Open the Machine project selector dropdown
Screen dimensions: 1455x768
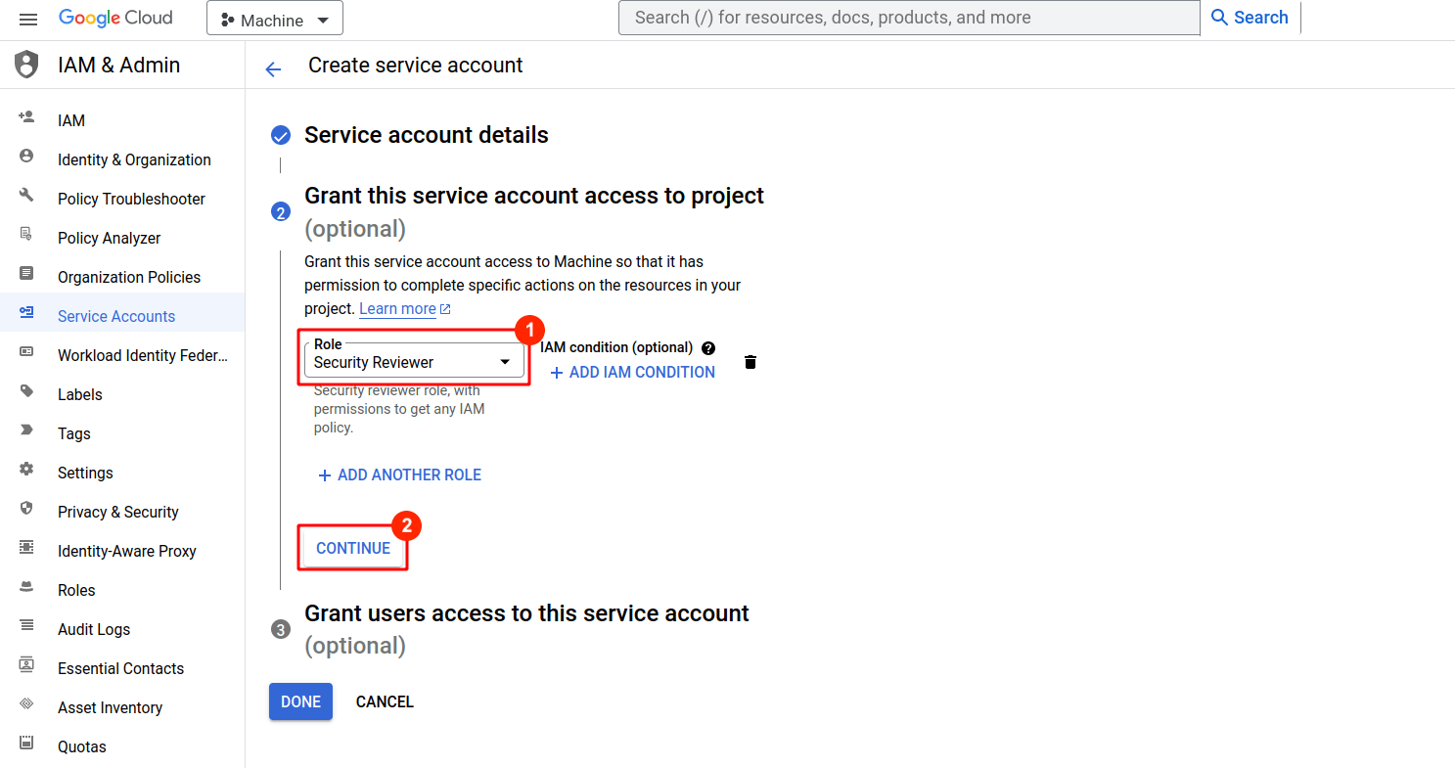(x=275, y=20)
